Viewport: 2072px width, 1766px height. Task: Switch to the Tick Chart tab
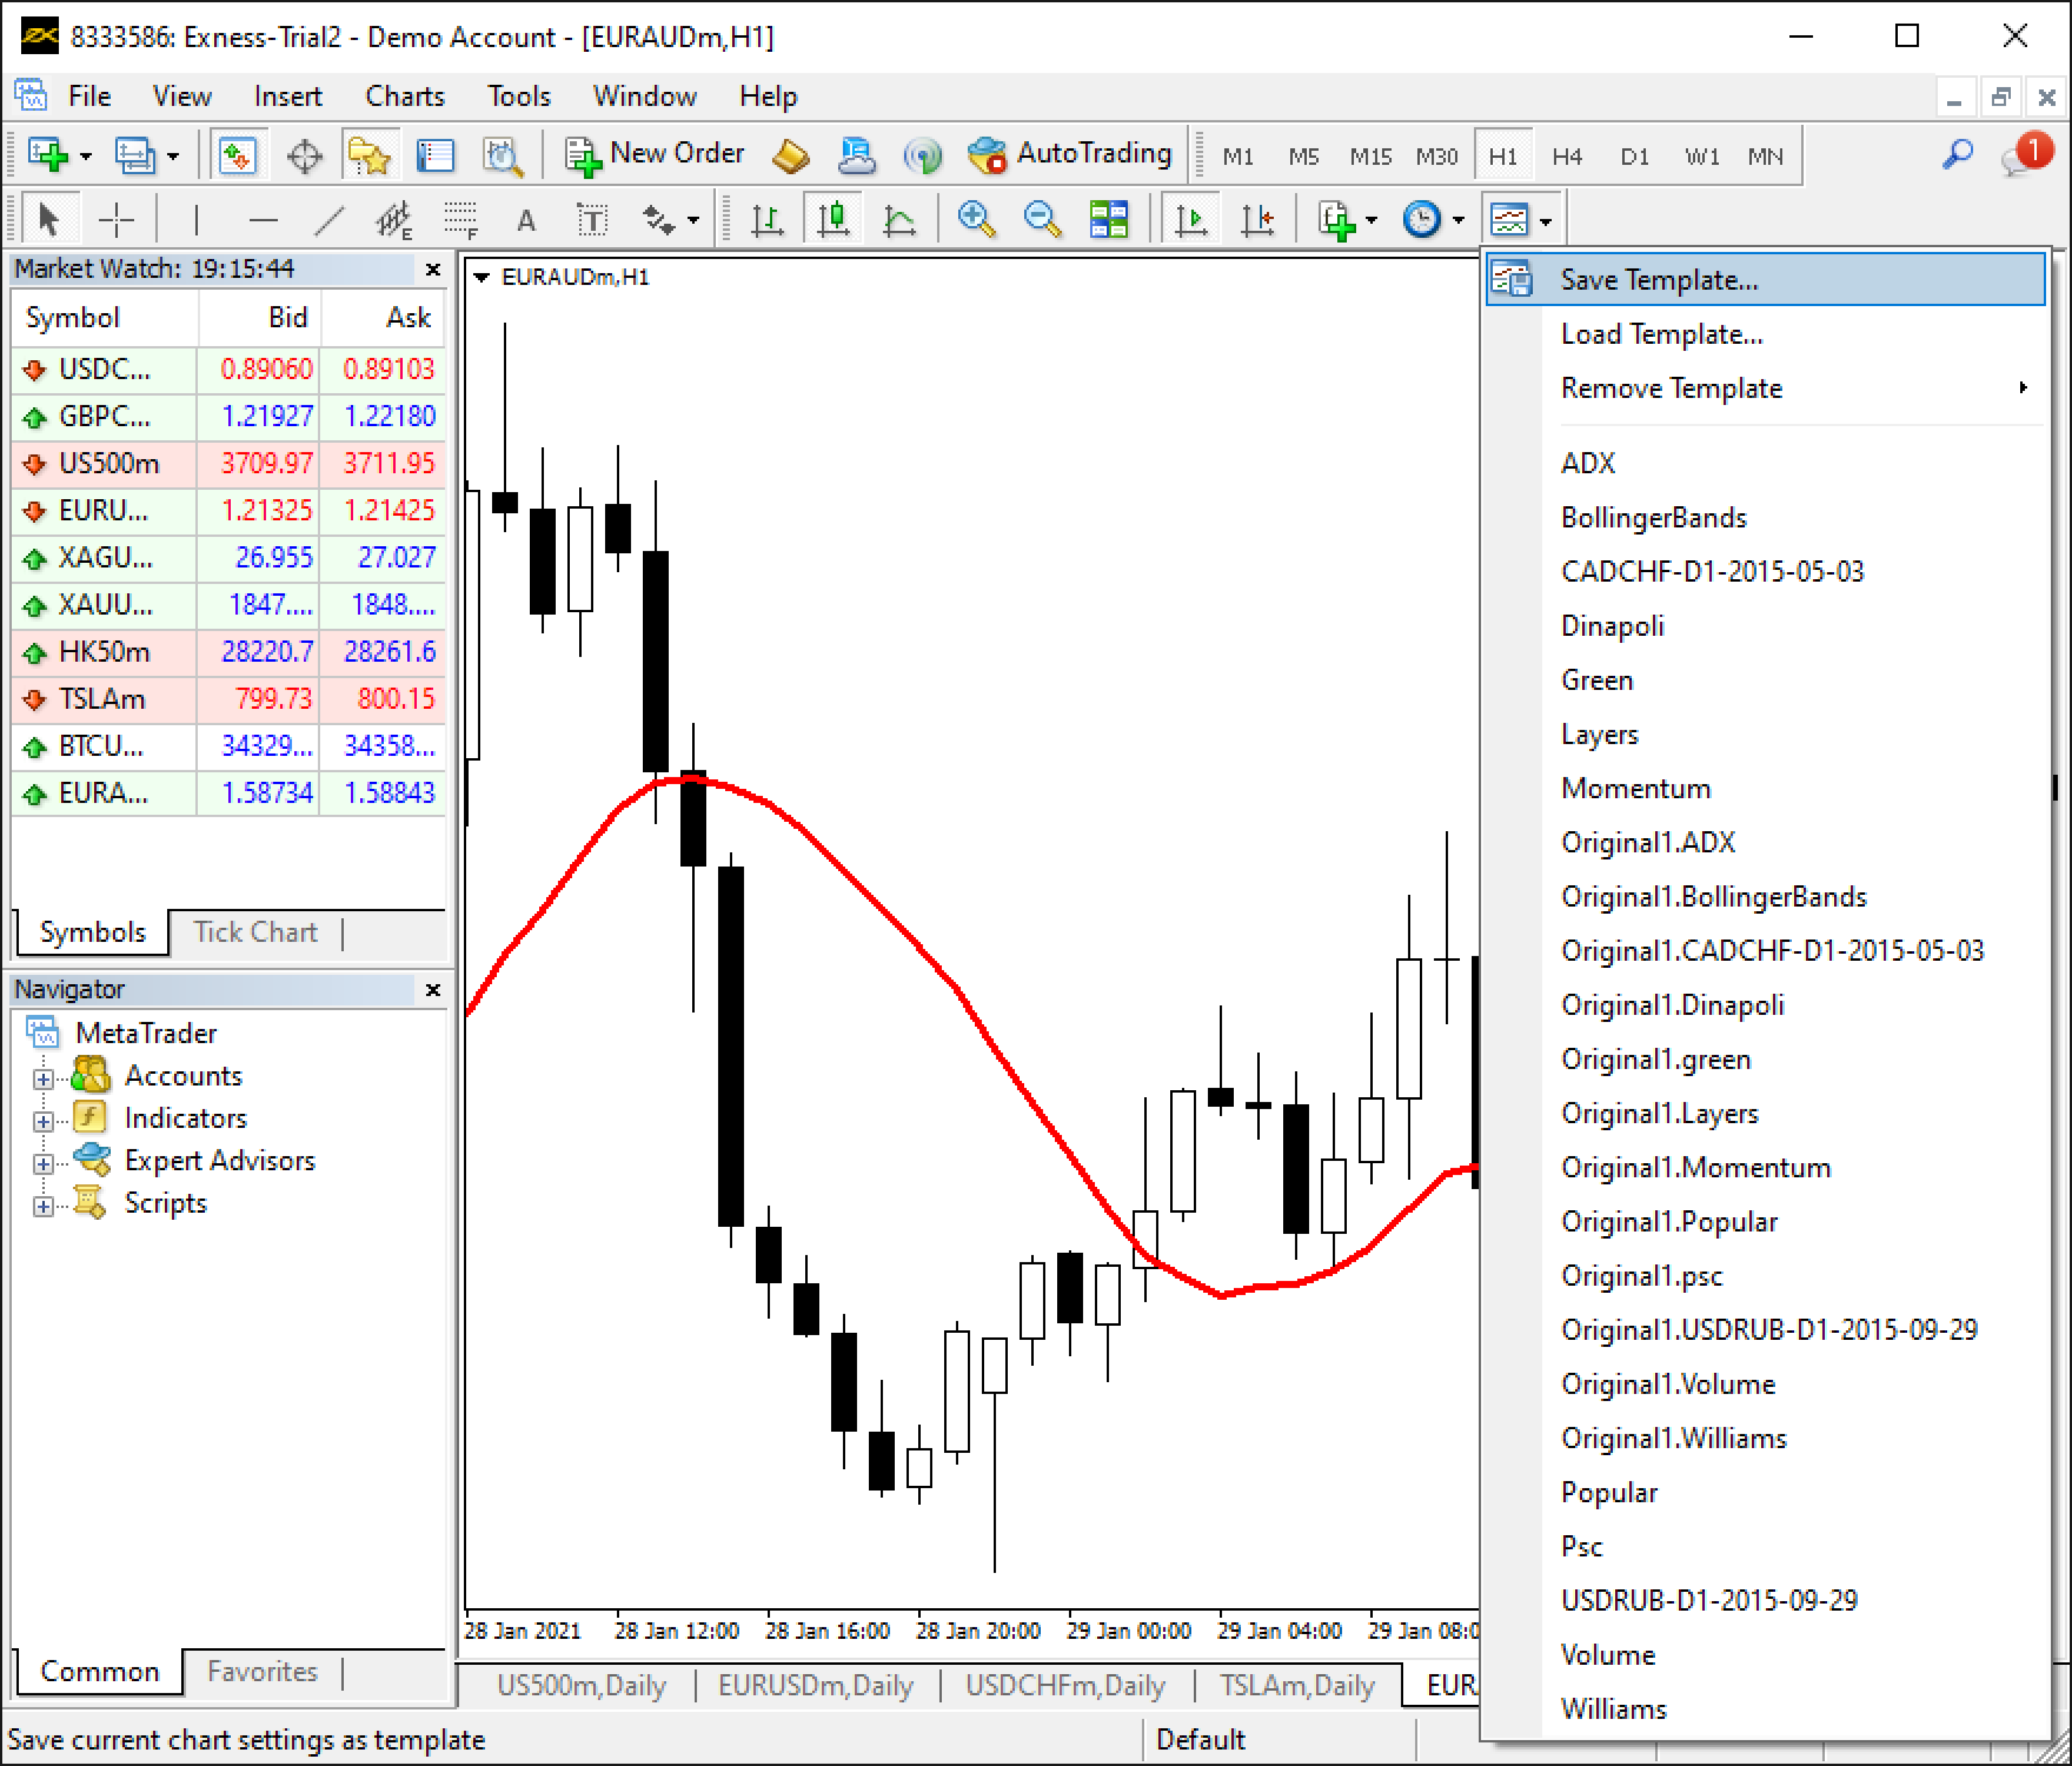255,932
